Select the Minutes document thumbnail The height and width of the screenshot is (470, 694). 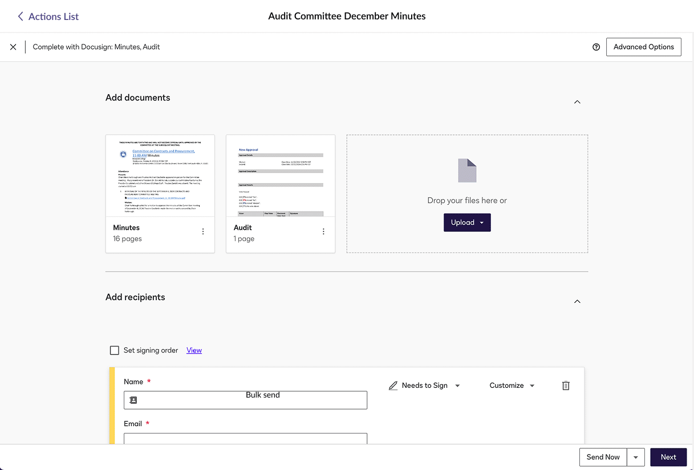coord(160,176)
